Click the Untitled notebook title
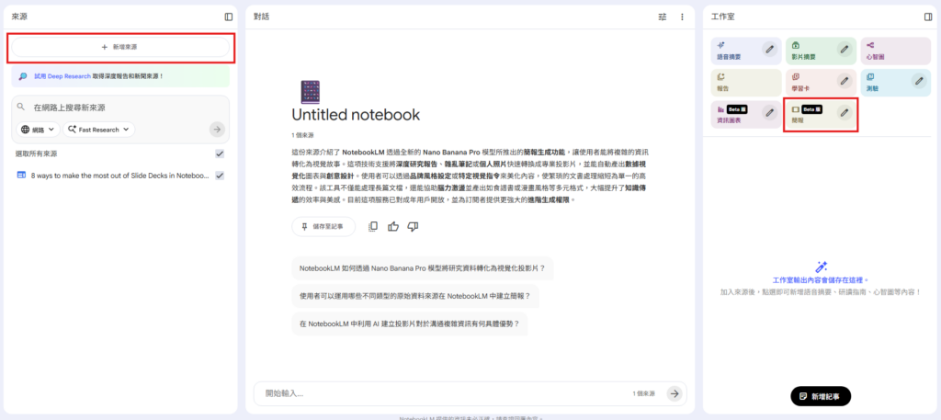The image size is (941, 420). [x=356, y=115]
